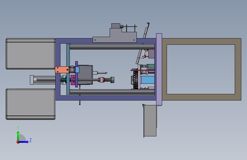Select the lower dark guide rod
The image size is (247, 160).
pyautogui.click(x=112, y=92)
